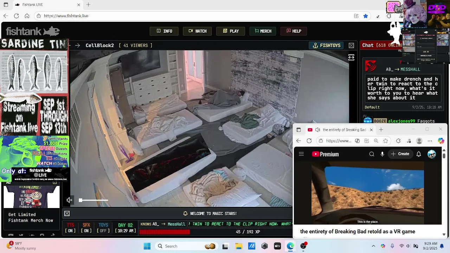Open a new tab in main browser
This screenshot has width=450, height=253.
(x=88, y=5)
